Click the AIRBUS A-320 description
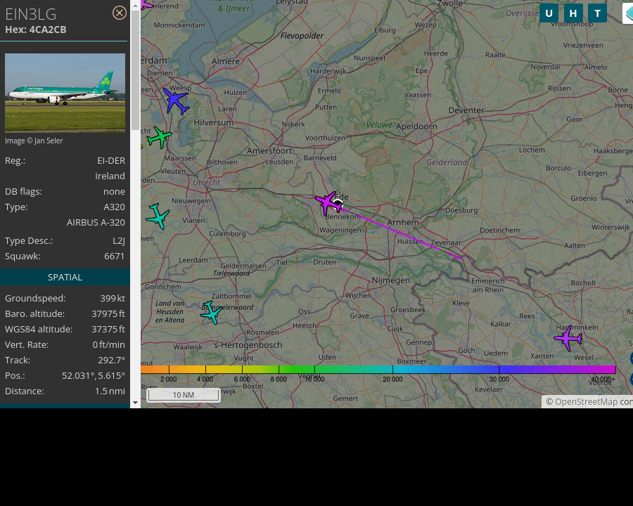Screen dimensions: 633x506 96,222
